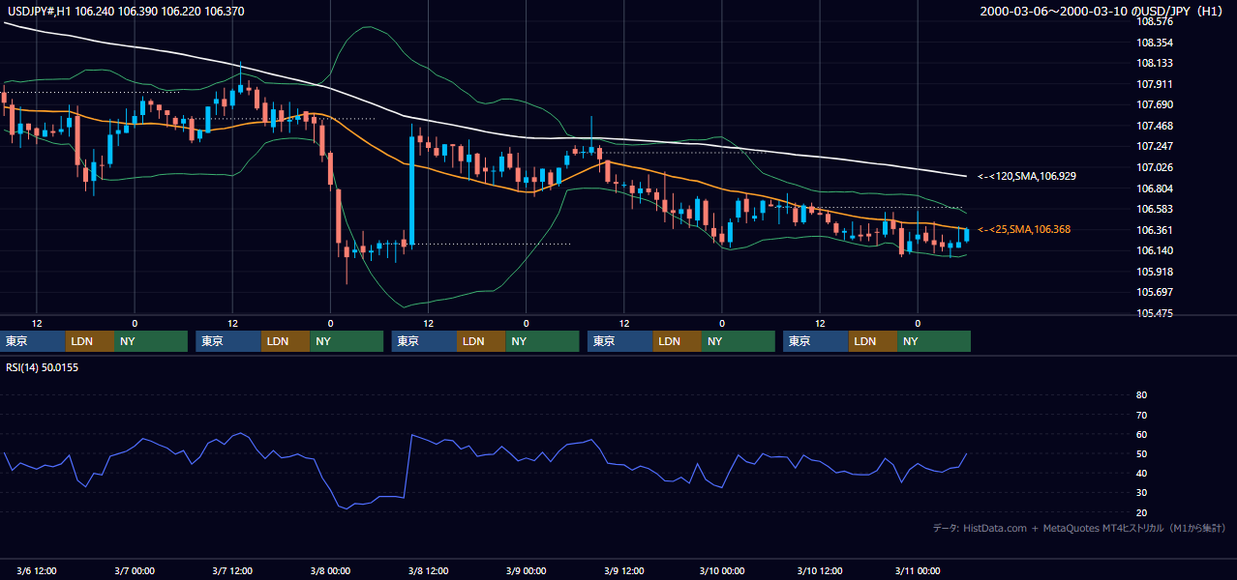Viewport: 1237px width, 580px height.
Task: Click the USDJPY#,H1 chart title text
Action: click(x=125, y=11)
